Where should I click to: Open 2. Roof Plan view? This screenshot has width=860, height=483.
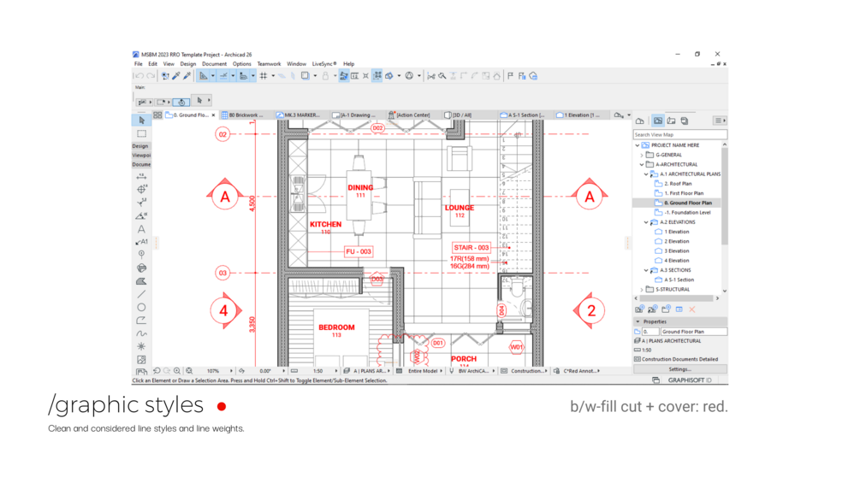click(678, 184)
